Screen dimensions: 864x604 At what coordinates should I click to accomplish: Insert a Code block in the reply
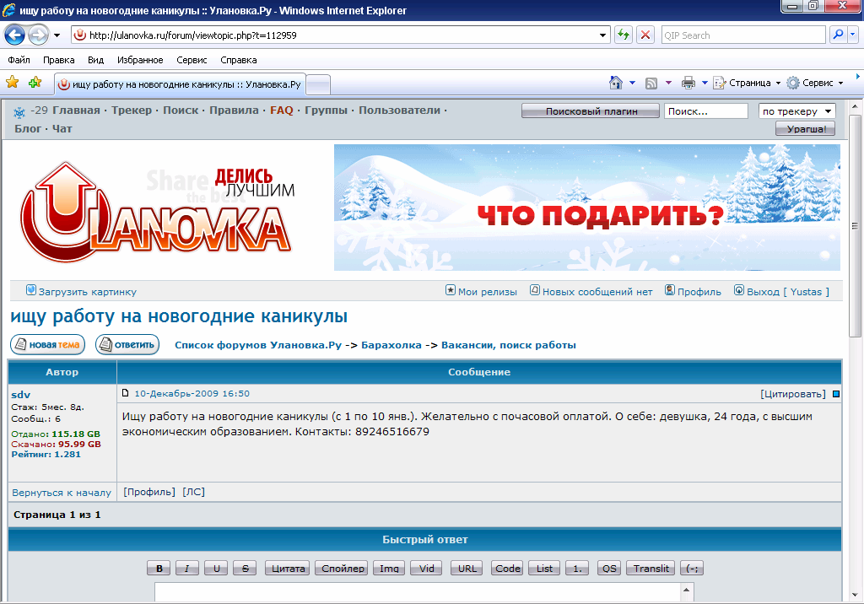coord(506,568)
